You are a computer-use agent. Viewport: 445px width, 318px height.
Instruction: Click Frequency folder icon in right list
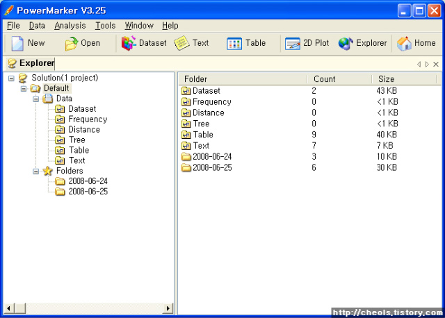[186, 102]
